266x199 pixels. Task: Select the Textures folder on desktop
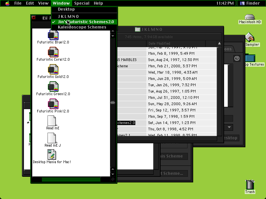pyautogui.click(x=250, y=58)
